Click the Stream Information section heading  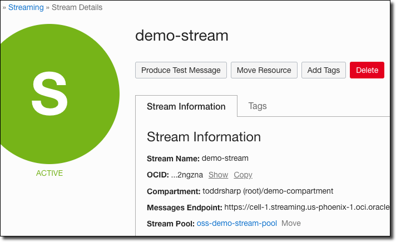pos(204,137)
